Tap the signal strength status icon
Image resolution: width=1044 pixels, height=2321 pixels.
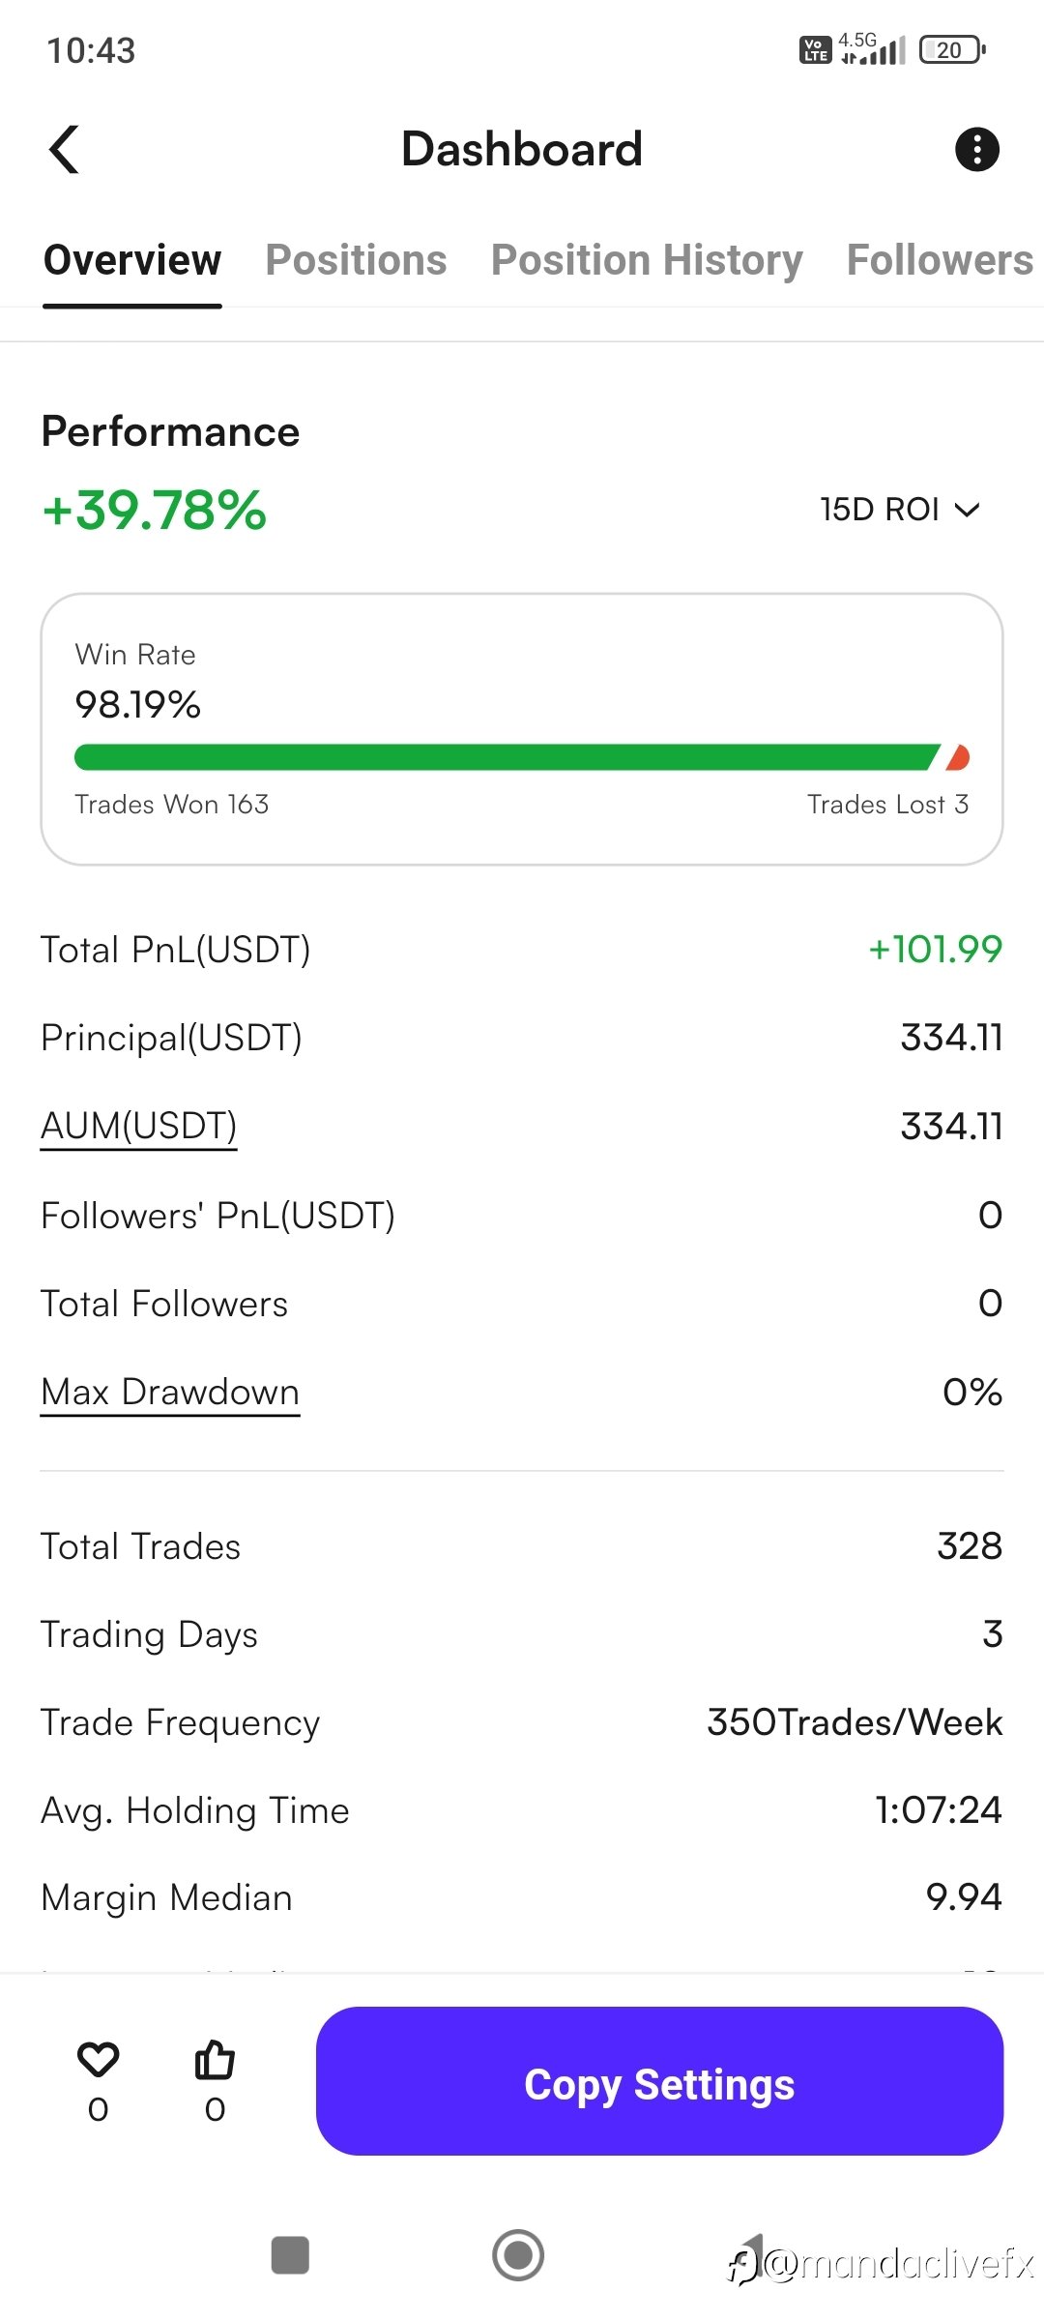pyautogui.click(x=872, y=48)
